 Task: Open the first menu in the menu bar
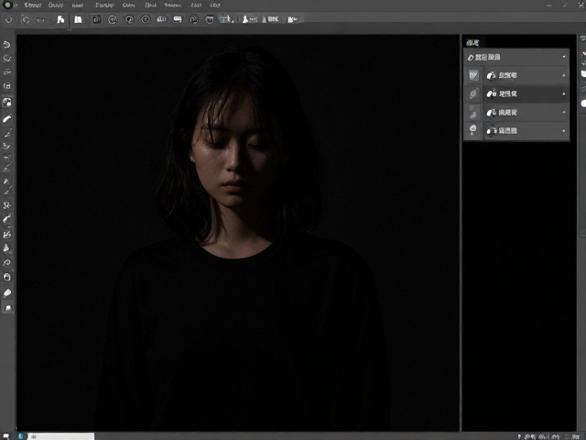click(x=33, y=5)
